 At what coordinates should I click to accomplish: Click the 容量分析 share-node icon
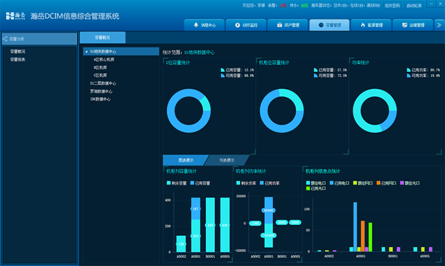point(5,39)
